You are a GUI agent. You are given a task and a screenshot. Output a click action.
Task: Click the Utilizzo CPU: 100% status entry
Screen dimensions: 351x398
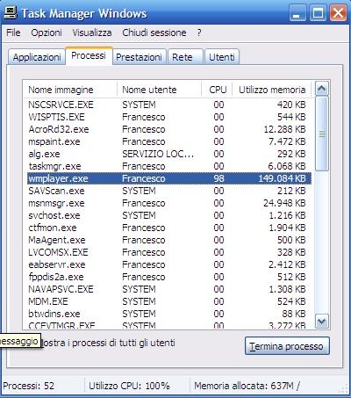(129, 386)
